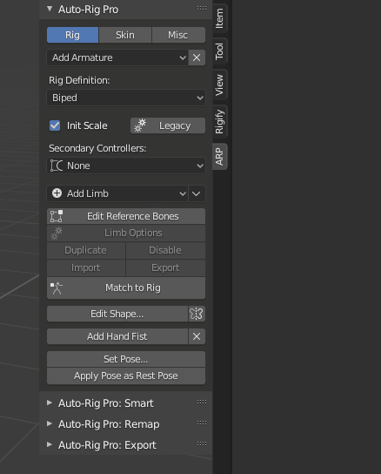This screenshot has height=474, width=381.
Task: Open the View sidebar tab
Action: 219,85
